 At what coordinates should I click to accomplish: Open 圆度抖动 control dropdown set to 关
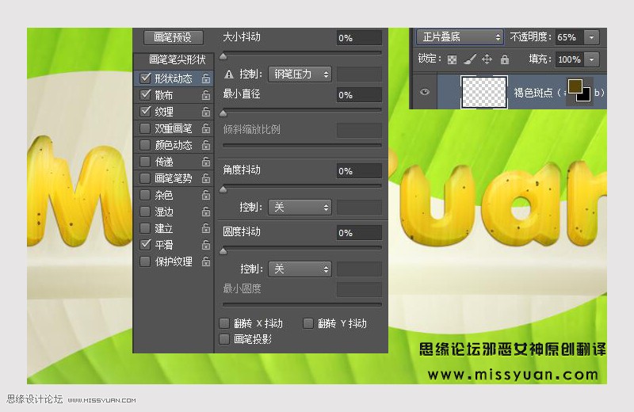[x=300, y=269]
